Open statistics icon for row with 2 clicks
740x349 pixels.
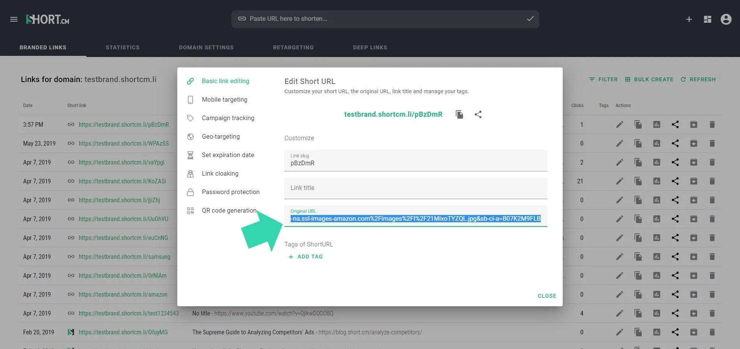click(657, 162)
